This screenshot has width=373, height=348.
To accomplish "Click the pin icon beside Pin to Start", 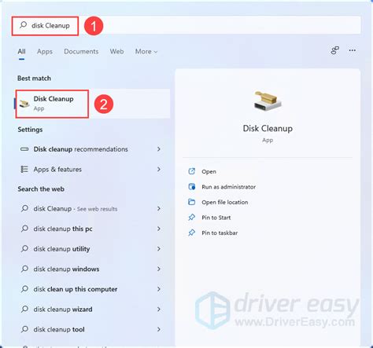I will [x=192, y=218].
